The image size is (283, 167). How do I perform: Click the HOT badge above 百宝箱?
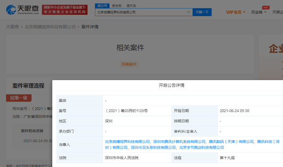(x=265, y=8)
